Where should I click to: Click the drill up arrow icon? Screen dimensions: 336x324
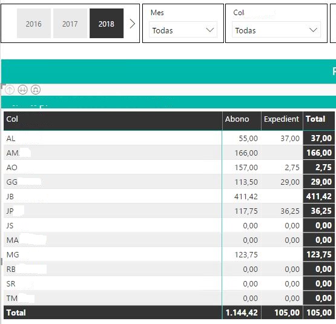[10, 90]
